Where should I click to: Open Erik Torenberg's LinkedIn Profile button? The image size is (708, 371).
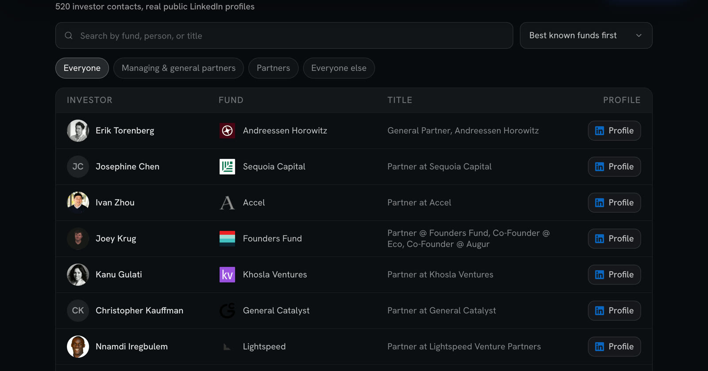point(614,131)
